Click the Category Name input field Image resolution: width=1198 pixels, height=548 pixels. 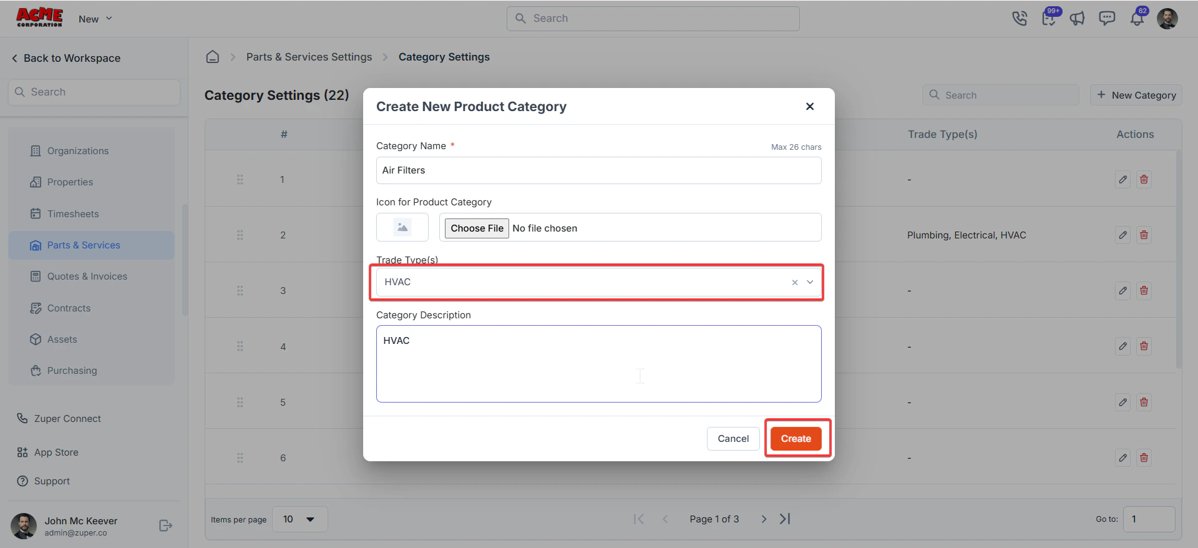(x=598, y=170)
